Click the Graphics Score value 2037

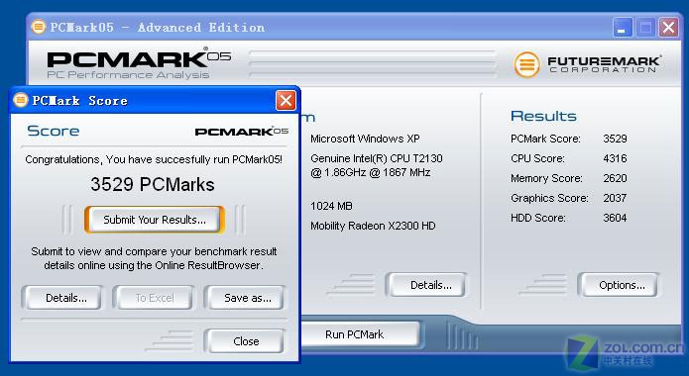tap(615, 198)
